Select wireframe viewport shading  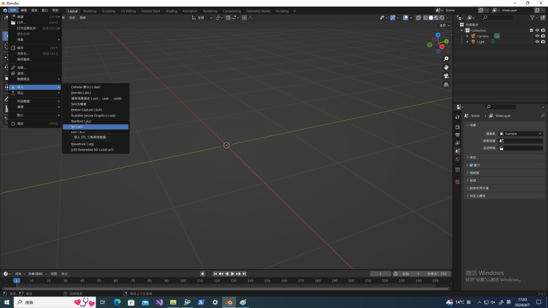(425, 18)
